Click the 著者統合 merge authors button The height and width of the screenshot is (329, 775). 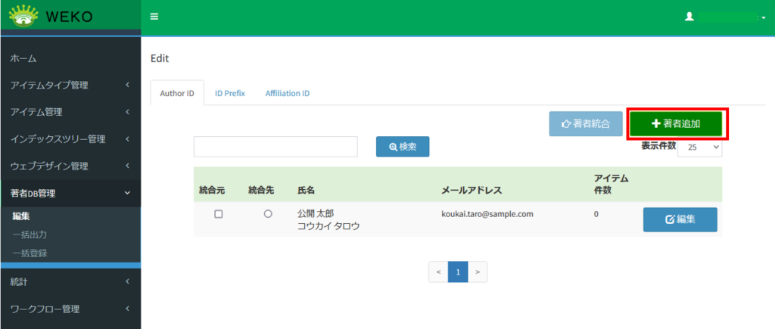pyautogui.click(x=585, y=124)
